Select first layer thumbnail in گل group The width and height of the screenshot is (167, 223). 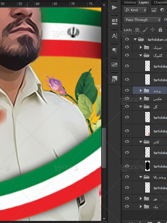pos(147,117)
